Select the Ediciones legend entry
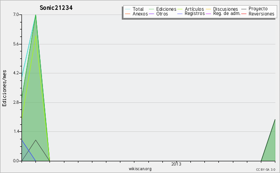 (x=166, y=9)
